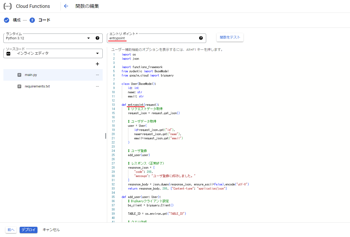This screenshot has height=237, width=350.
Task: Open help for the エントリ ポイント field
Action: (x=201, y=38)
